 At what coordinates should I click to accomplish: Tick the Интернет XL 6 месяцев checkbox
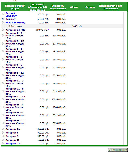(2, 91)
